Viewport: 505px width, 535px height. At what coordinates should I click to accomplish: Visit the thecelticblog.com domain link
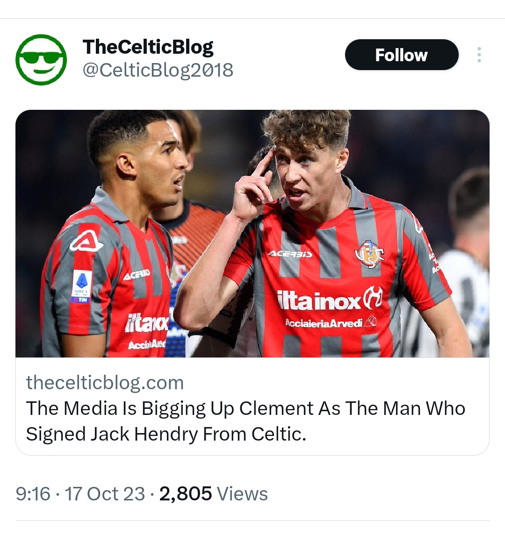point(105,383)
